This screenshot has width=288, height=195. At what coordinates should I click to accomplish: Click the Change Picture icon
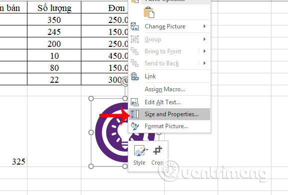[135, 26]
